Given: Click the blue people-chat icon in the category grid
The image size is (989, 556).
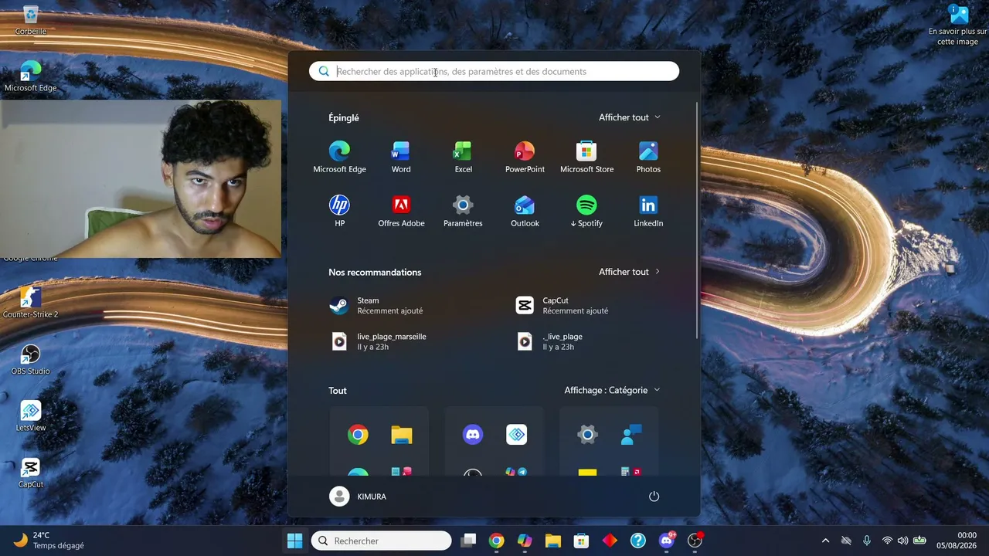Looking at the screenshot, I should 631,435.
